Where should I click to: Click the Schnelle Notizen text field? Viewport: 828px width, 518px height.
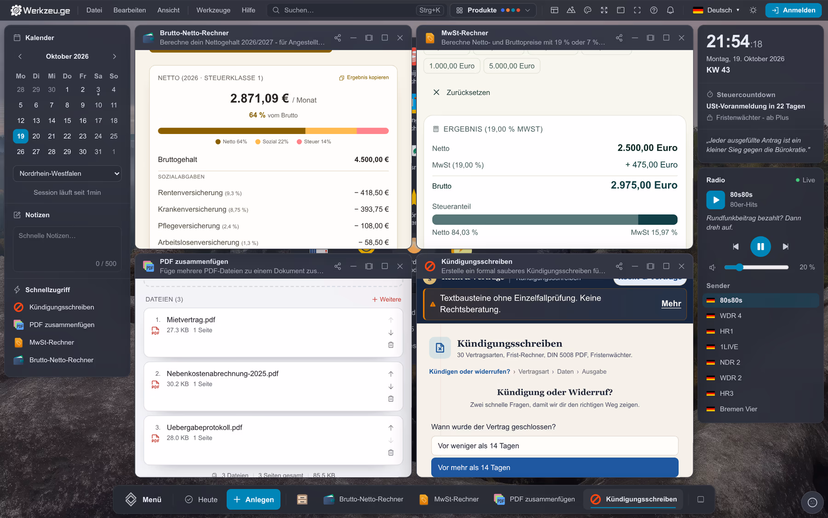pyautogui.click(x=67, y=249)
